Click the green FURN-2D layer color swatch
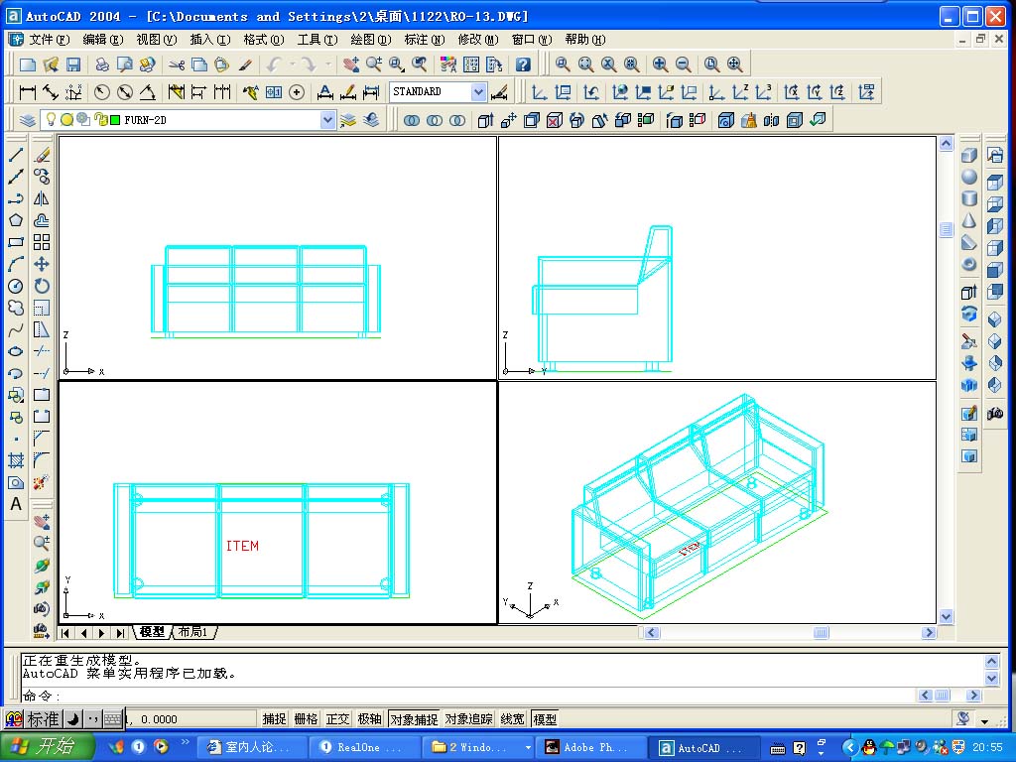Screen dimensions: 1016x762 tap(115, 120)
